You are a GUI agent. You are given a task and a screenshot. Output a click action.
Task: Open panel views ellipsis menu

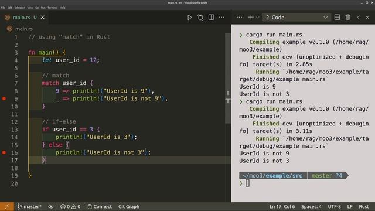coord(239,17)
